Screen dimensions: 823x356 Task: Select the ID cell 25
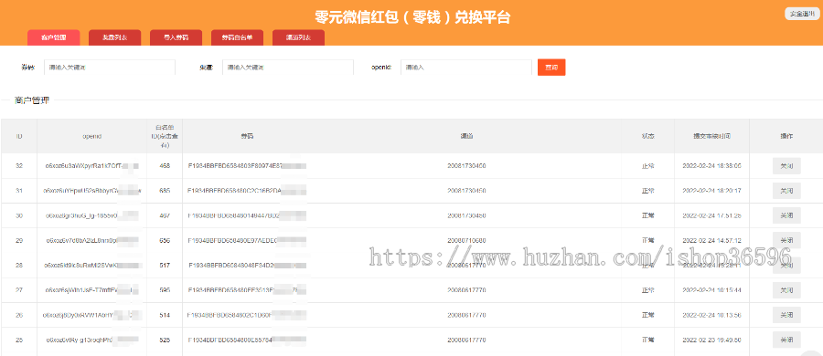click(19, 340)
